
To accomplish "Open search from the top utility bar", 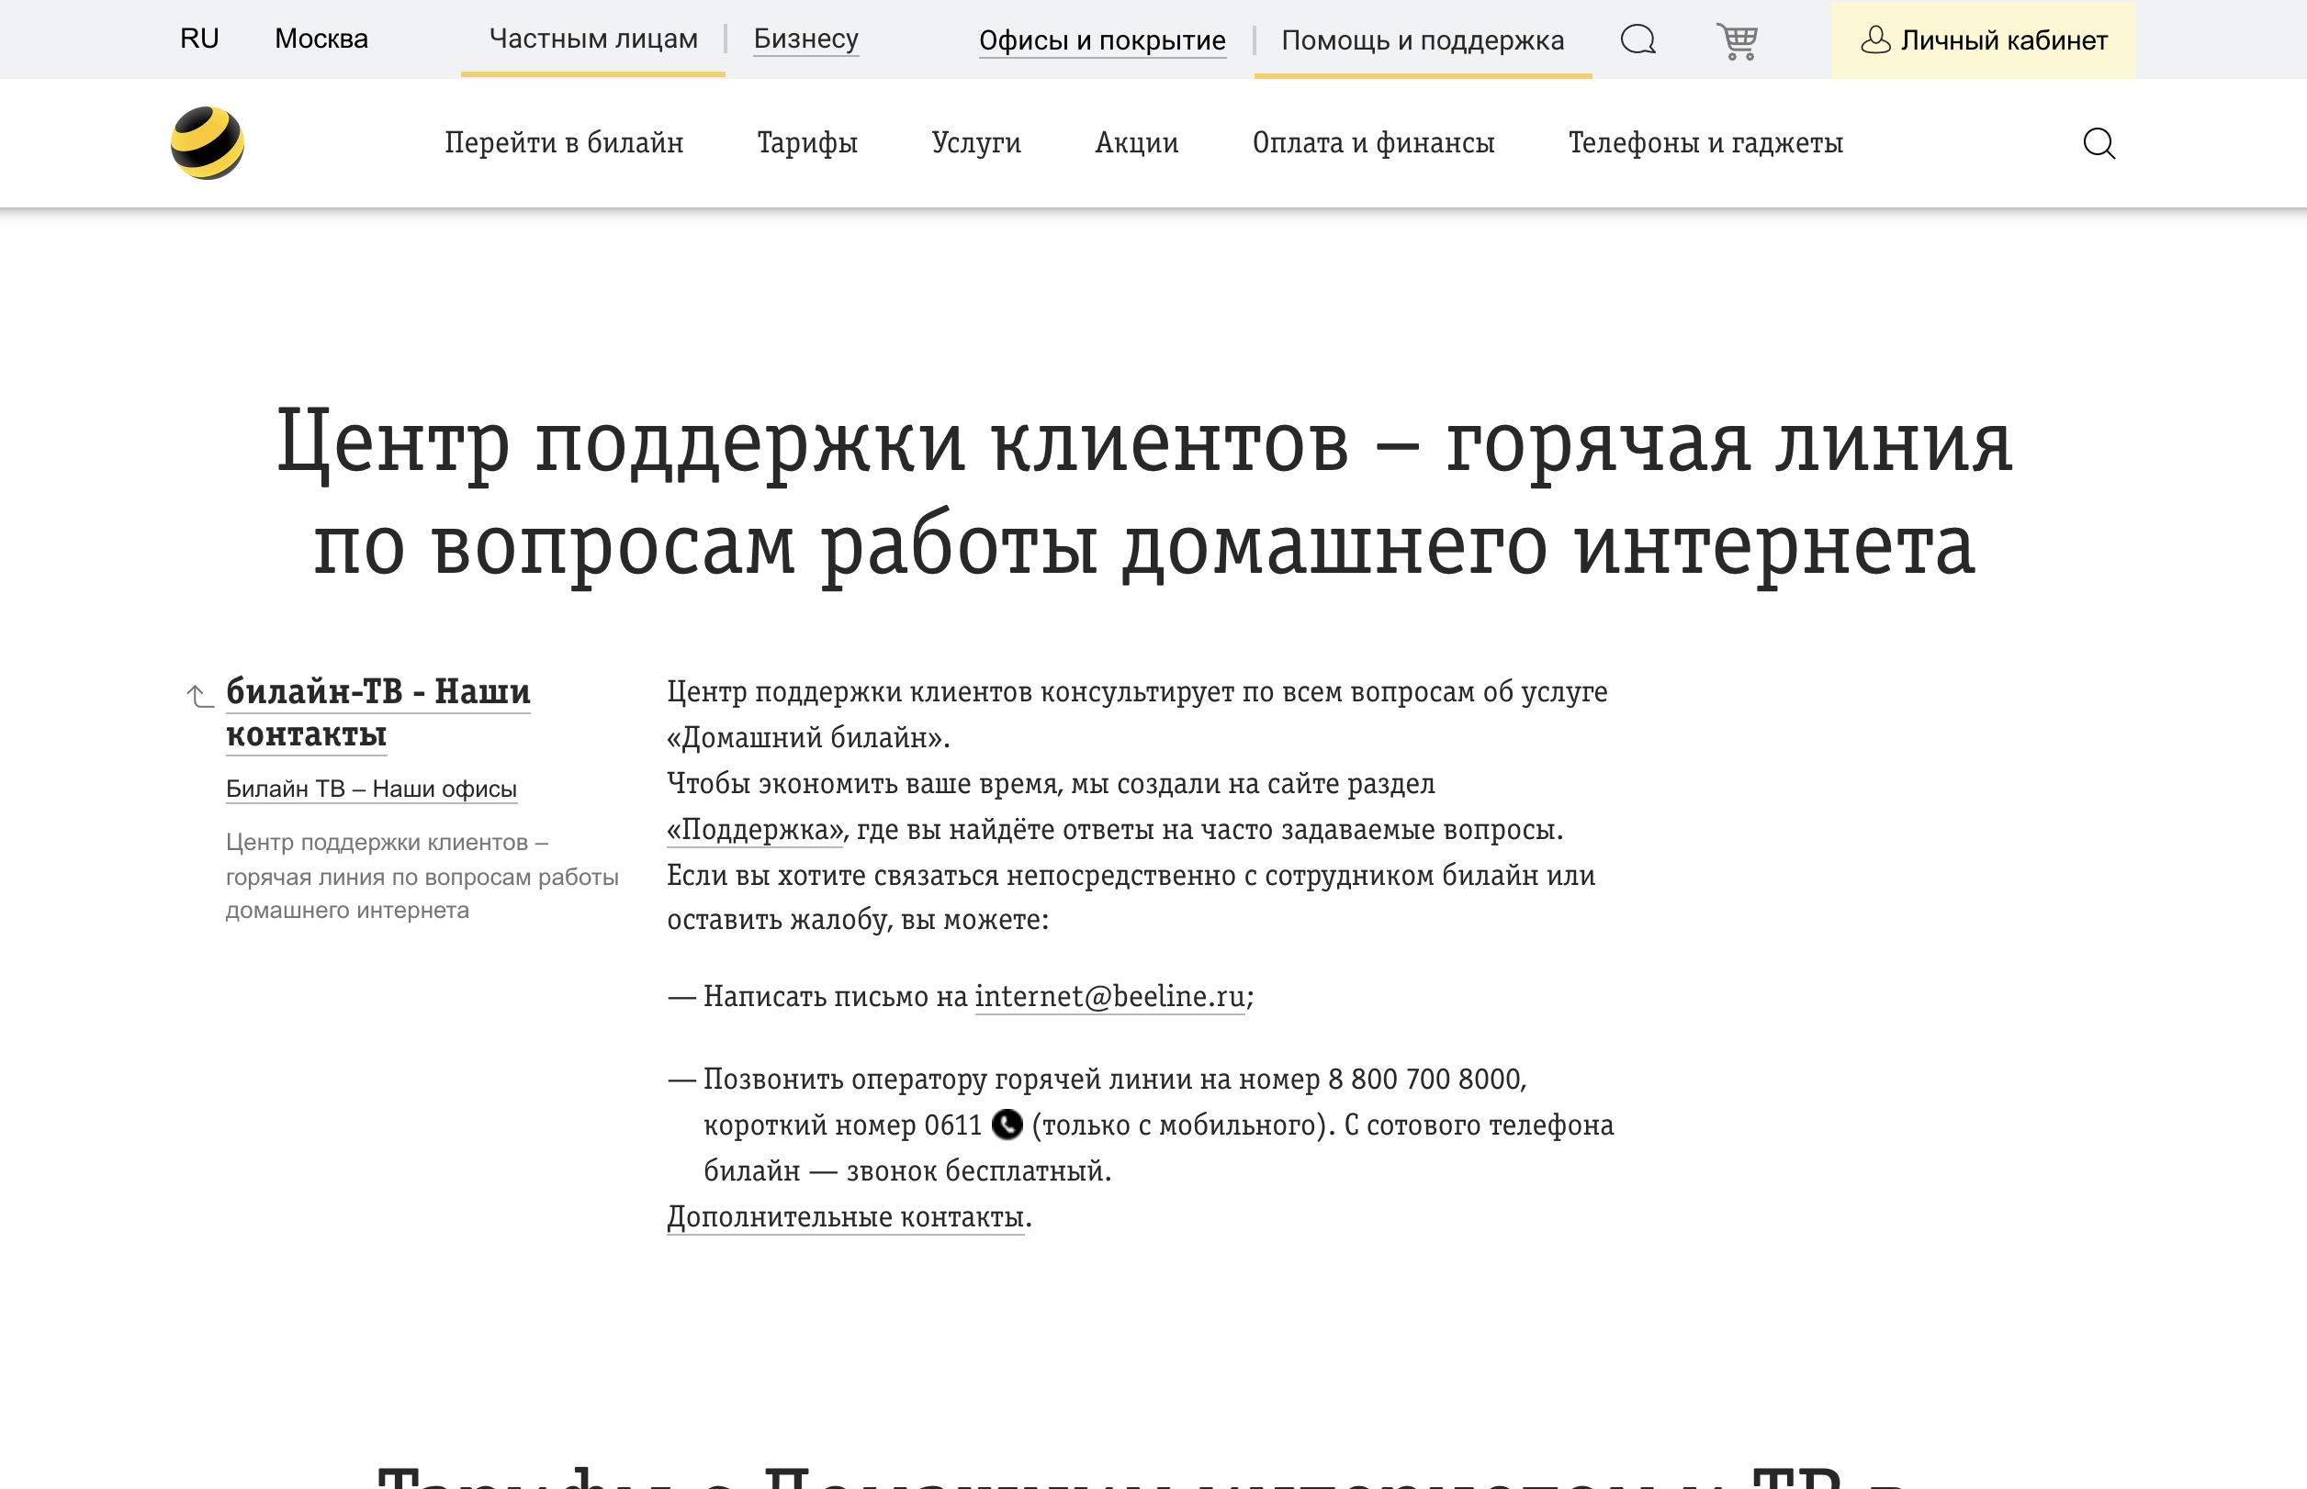I will [1638, 40].
